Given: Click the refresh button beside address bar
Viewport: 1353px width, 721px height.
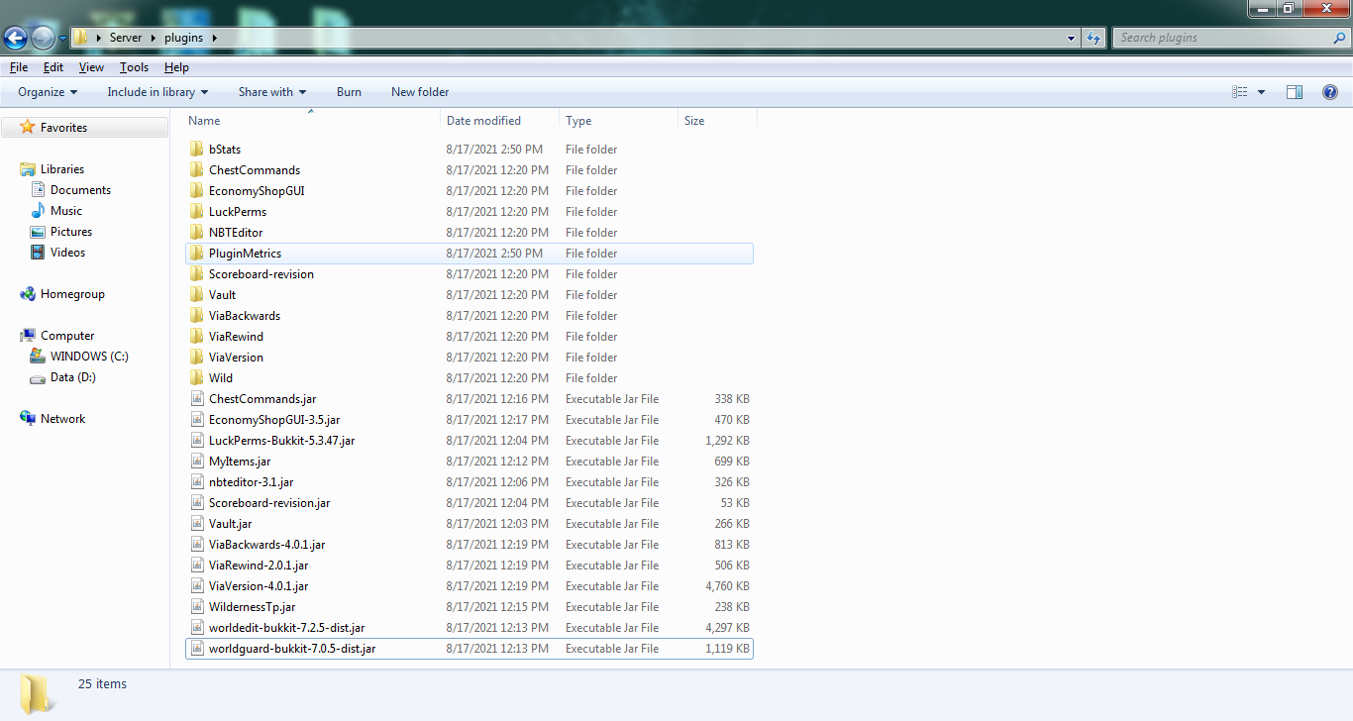Looking at the screenshot, I should (1093, 38).
